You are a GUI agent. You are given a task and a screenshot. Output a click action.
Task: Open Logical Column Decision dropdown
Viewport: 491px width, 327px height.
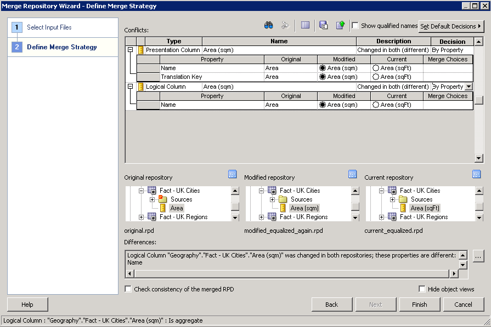469,87
